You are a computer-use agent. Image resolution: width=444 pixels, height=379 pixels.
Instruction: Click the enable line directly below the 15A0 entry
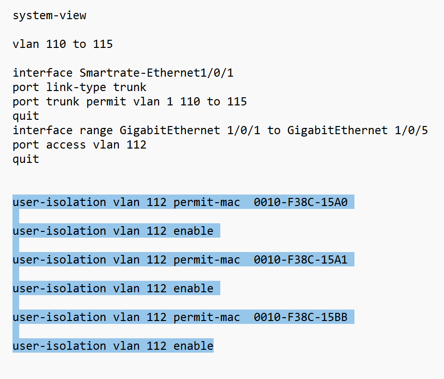click(x=113, y=231)
